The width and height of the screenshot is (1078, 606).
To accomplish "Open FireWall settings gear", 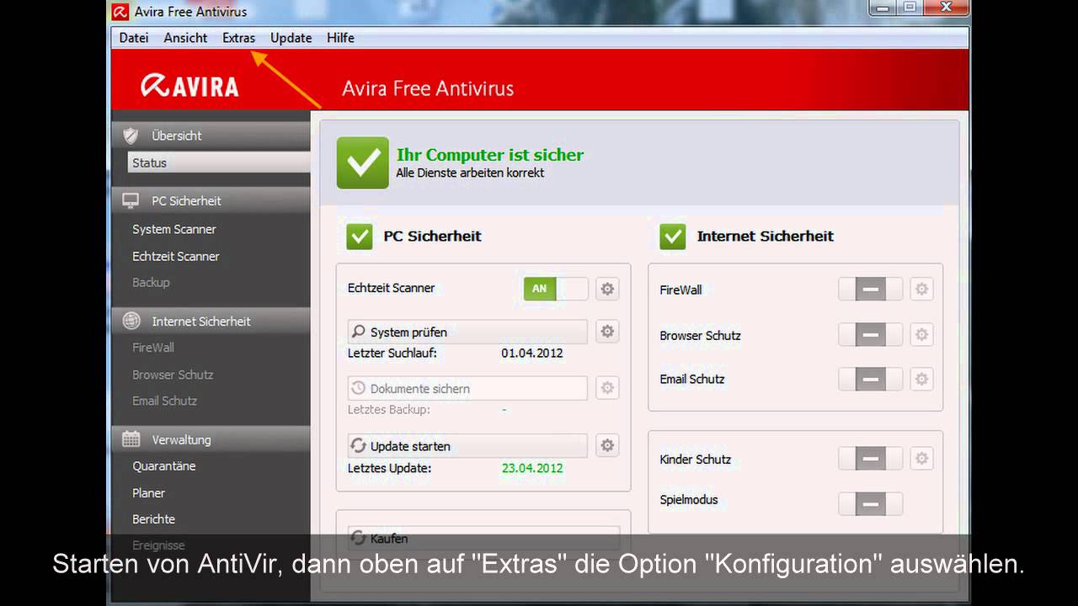I will [922, 290].
